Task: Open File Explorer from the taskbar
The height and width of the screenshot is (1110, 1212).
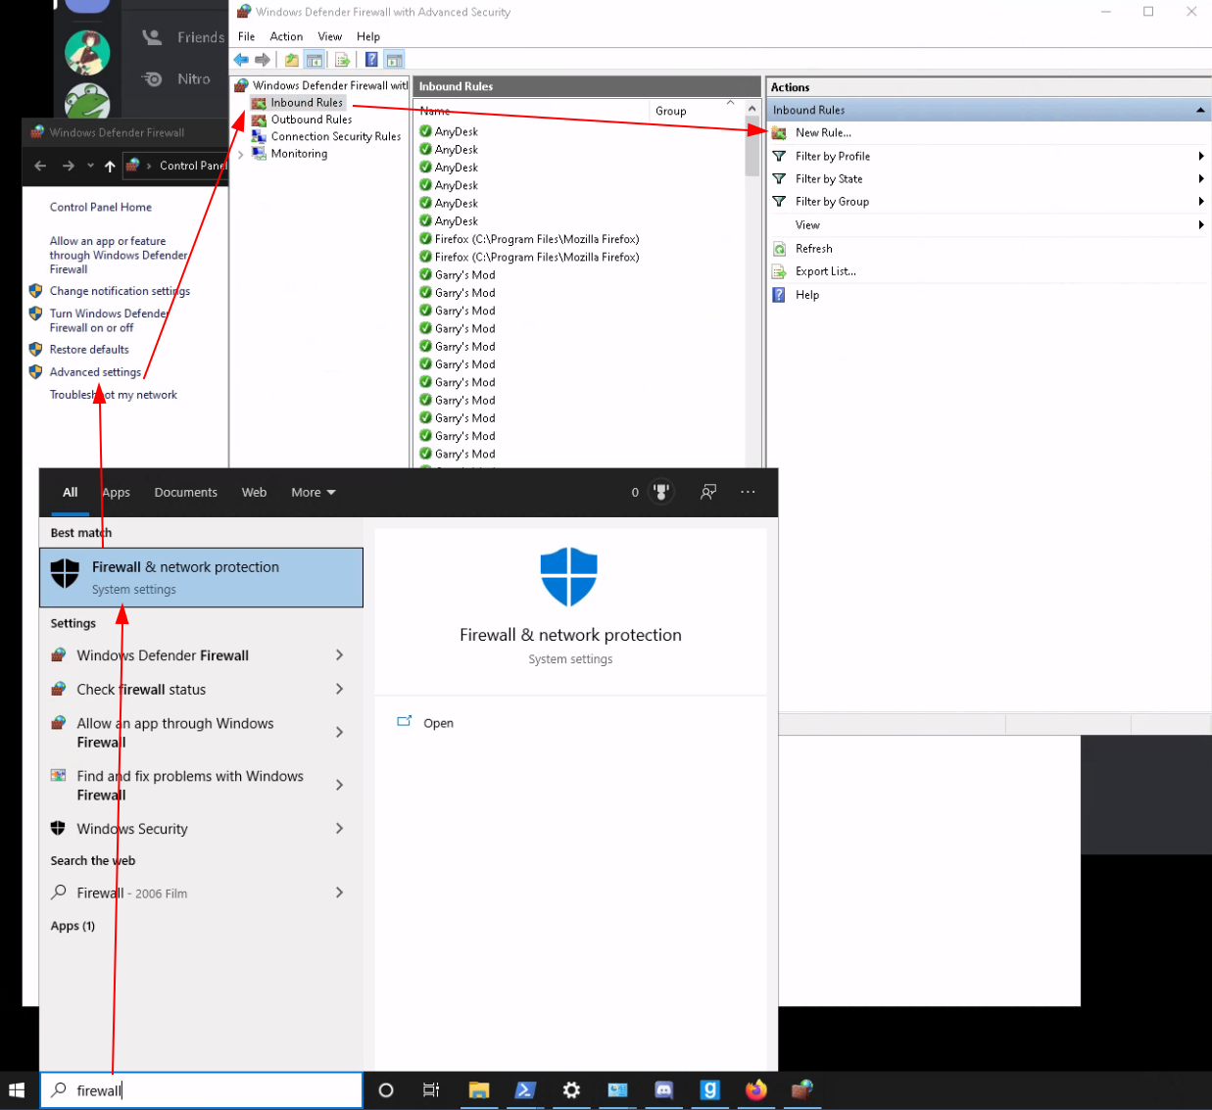Action: 478,1090
